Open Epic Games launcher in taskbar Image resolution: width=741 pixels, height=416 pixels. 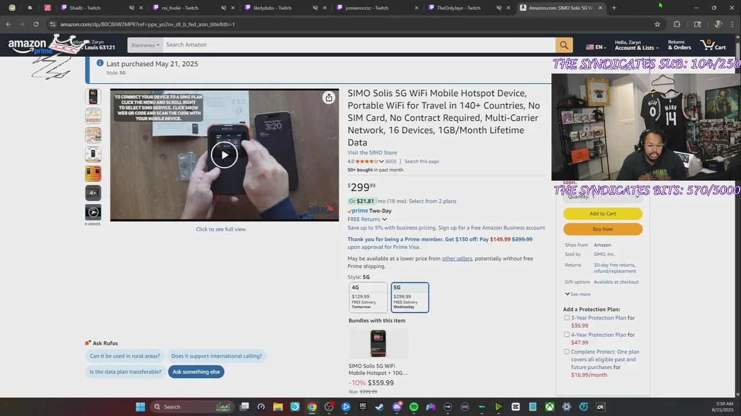tap(363, 407)
